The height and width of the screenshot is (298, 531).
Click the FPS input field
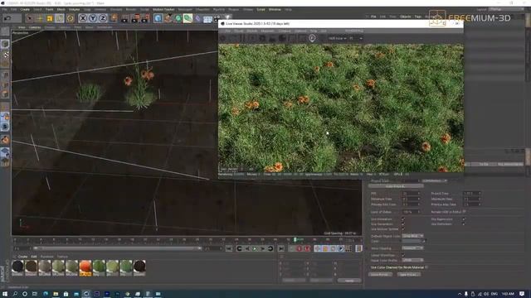411,194
